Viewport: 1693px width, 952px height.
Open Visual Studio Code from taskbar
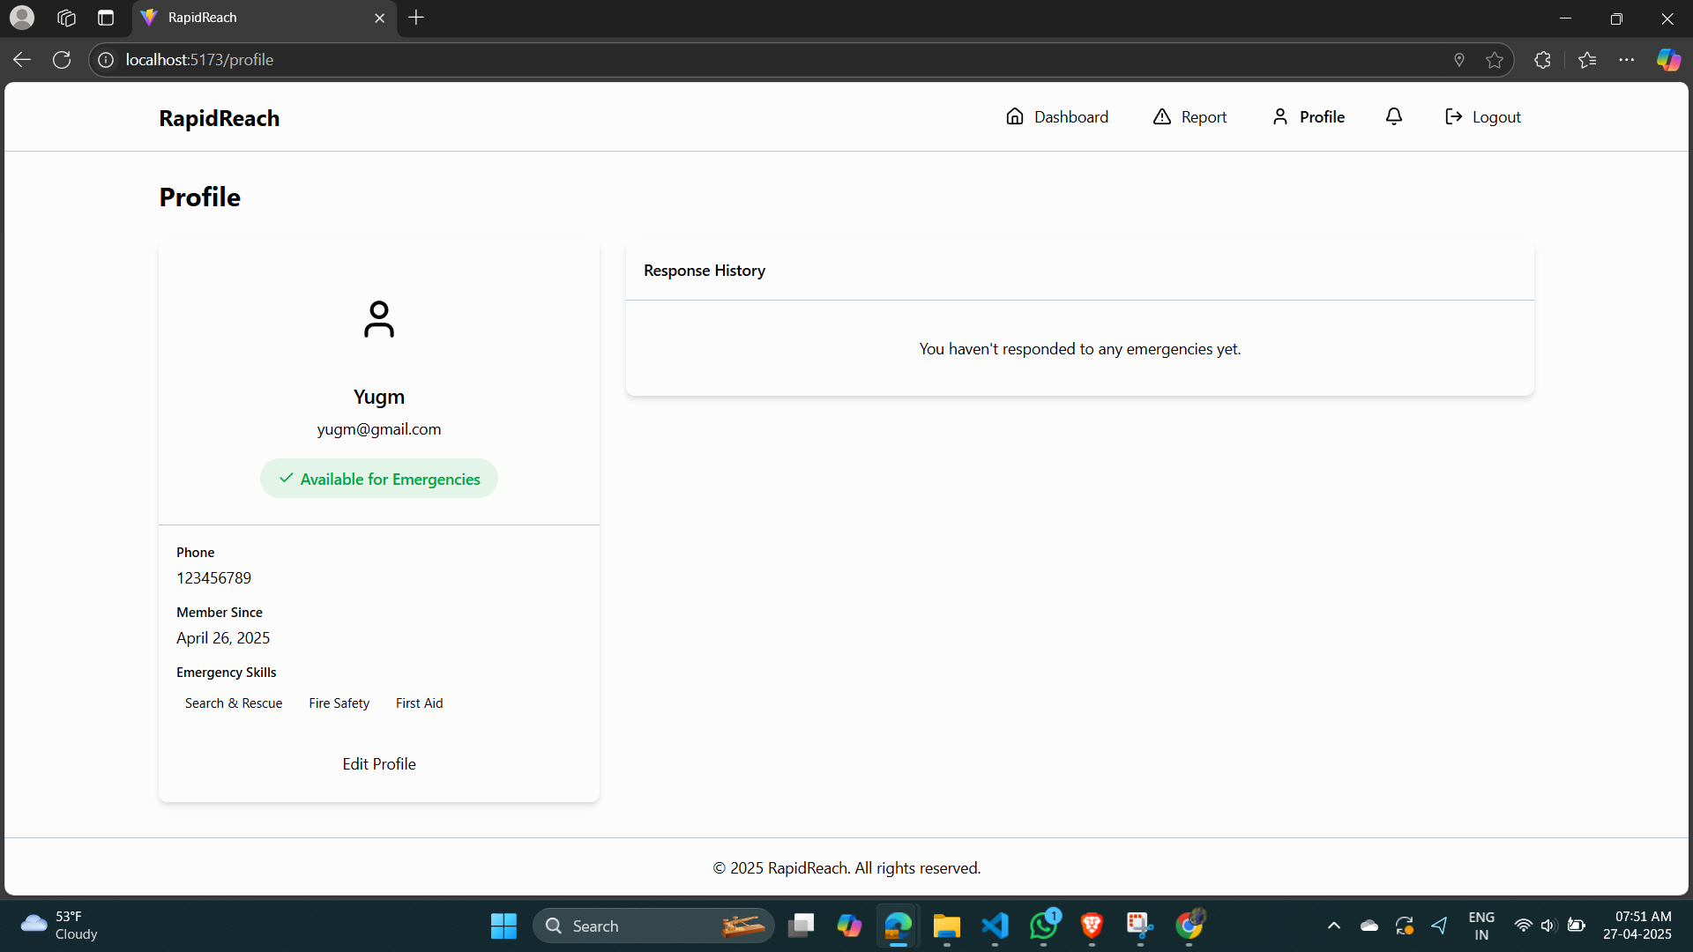(x=995, y=926)
